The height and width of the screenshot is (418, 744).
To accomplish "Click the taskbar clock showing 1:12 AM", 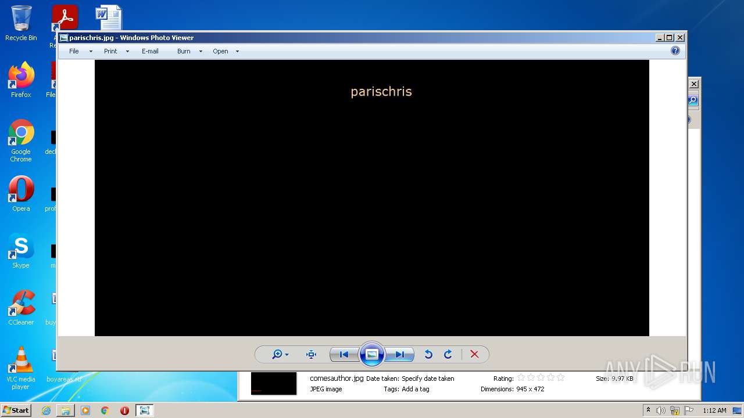I will 714,410.
